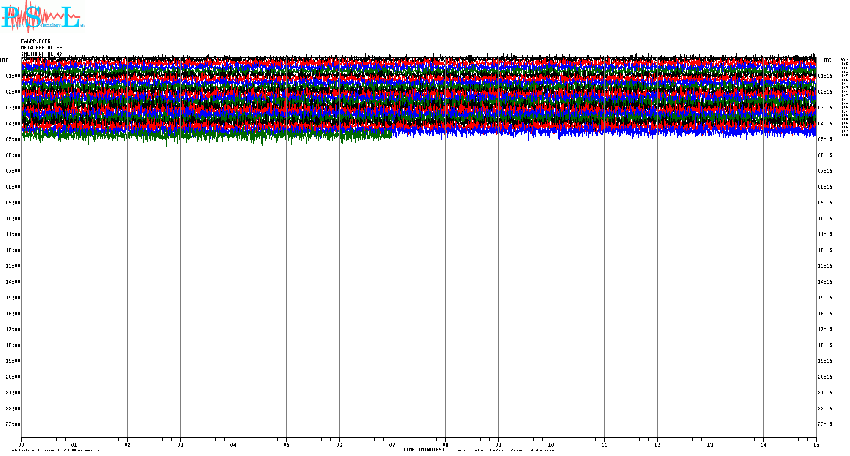
Task: Click minute marker 03 on bottom axis
Action: (180, 445)
